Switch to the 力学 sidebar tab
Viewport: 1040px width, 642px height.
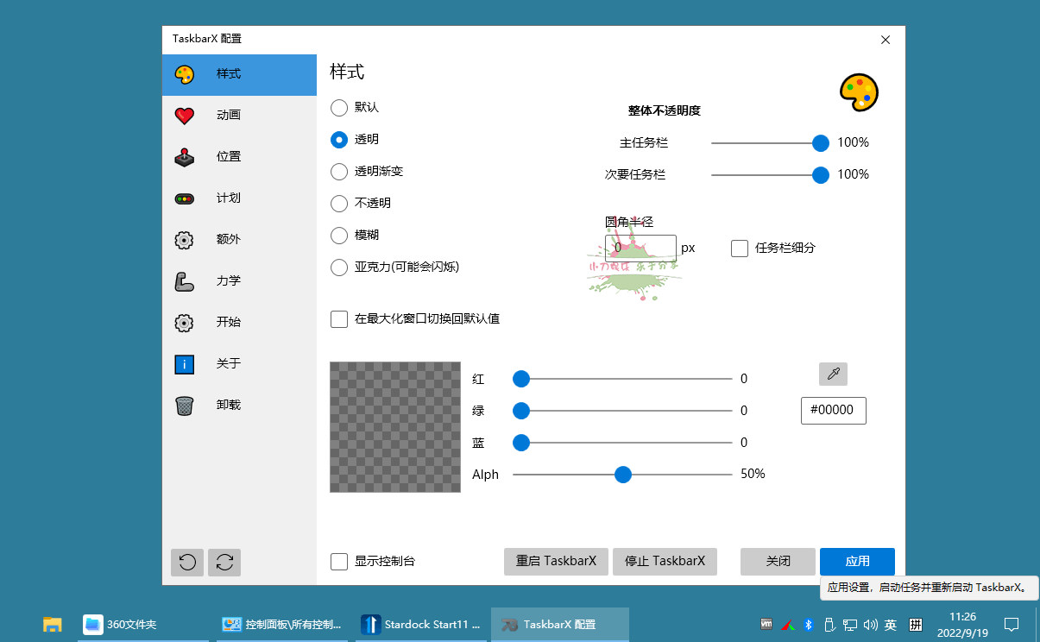click(x=229, y=281)
